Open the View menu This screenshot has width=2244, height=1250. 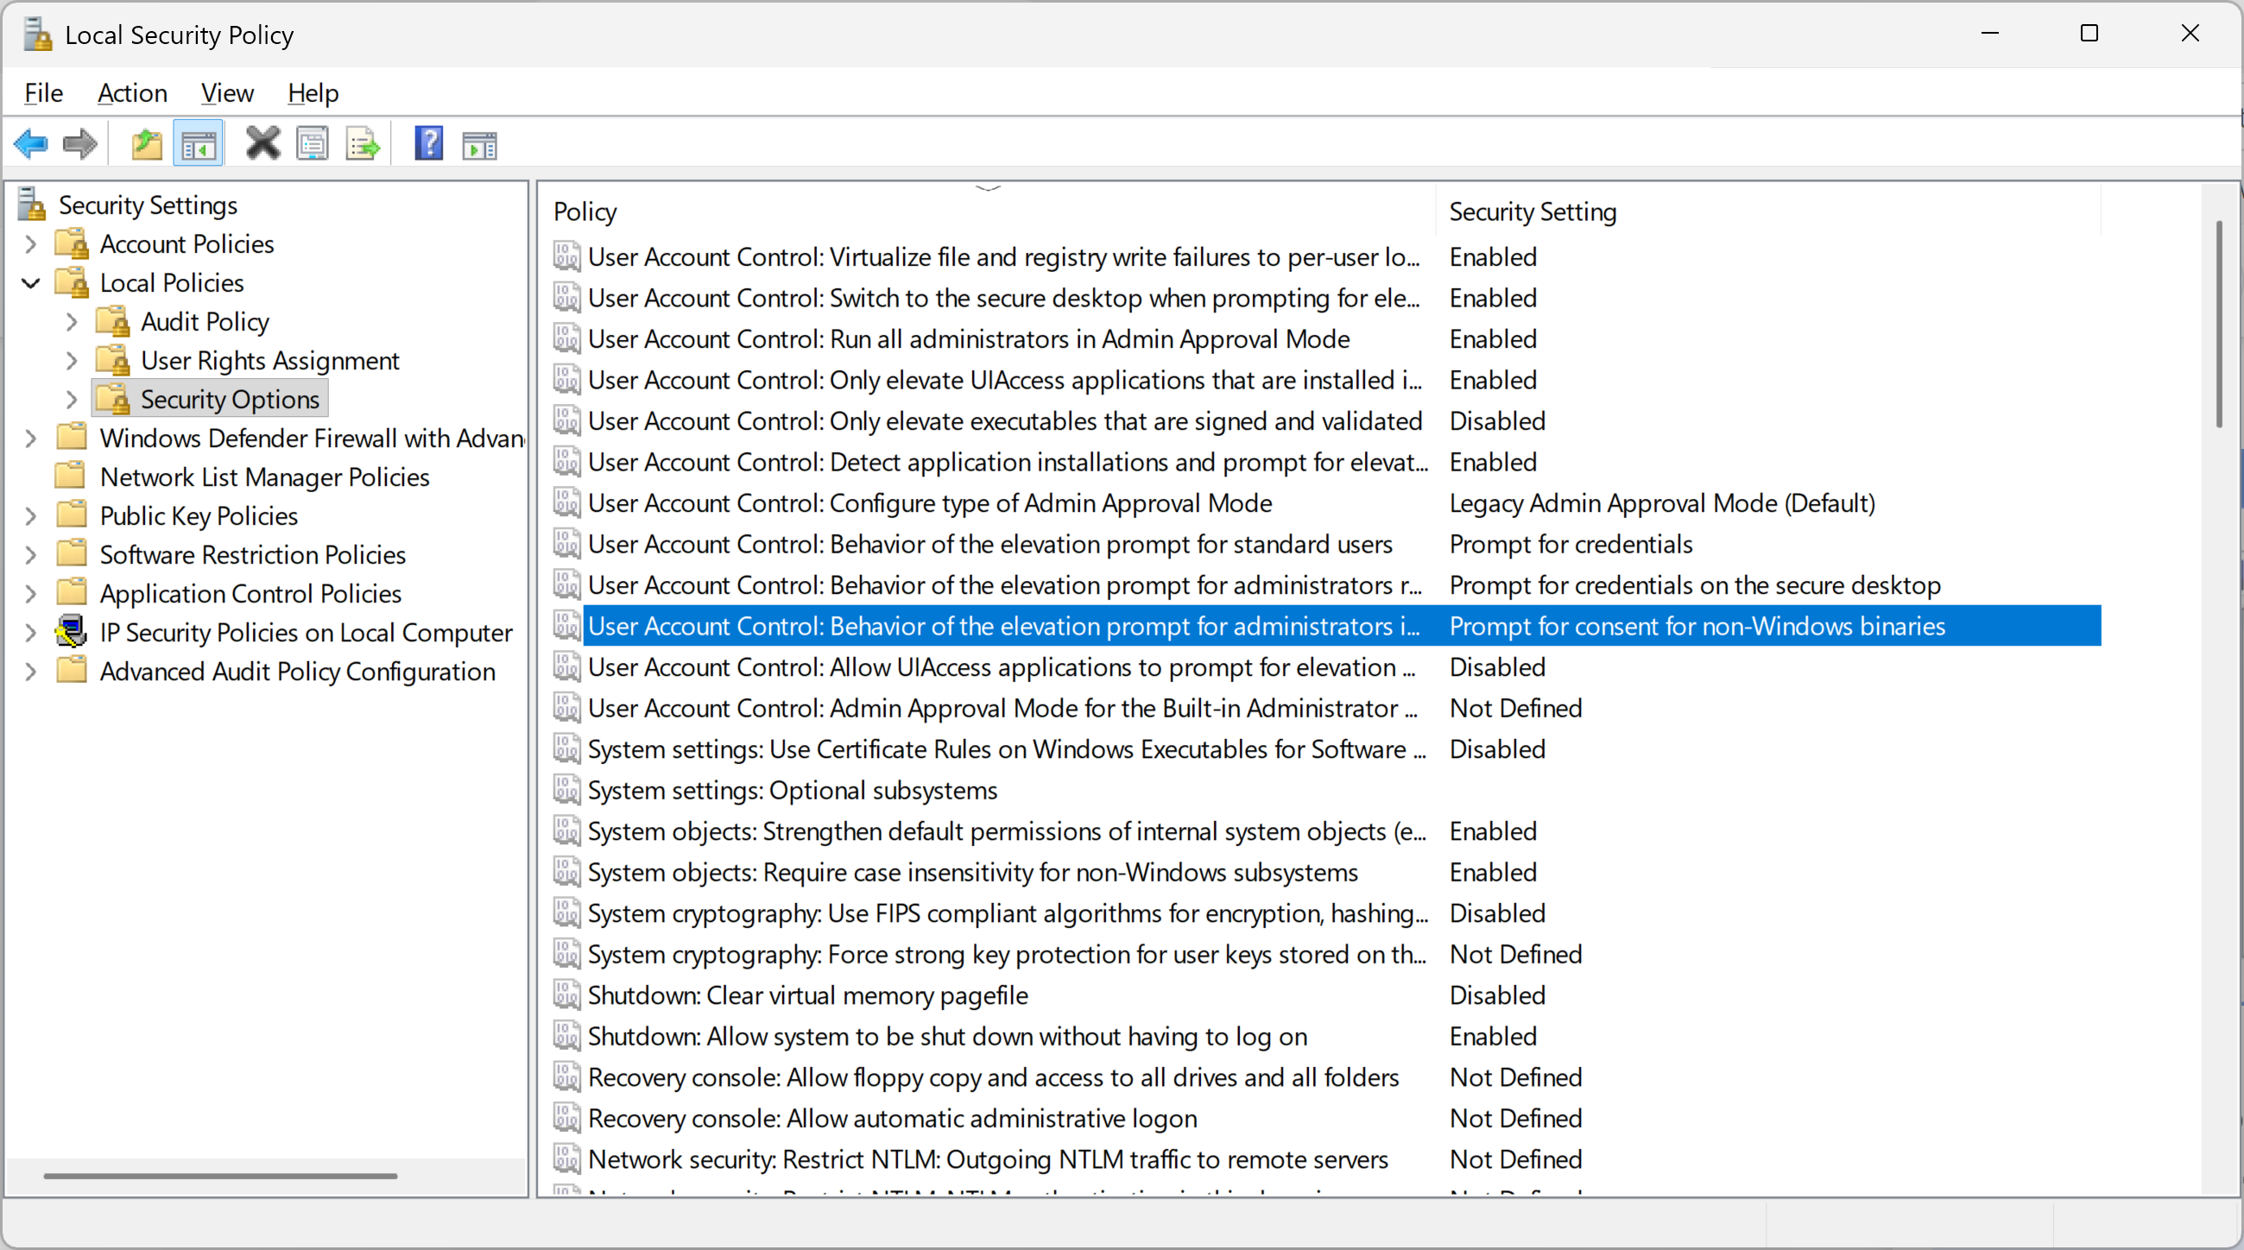[x=227, y=92]
